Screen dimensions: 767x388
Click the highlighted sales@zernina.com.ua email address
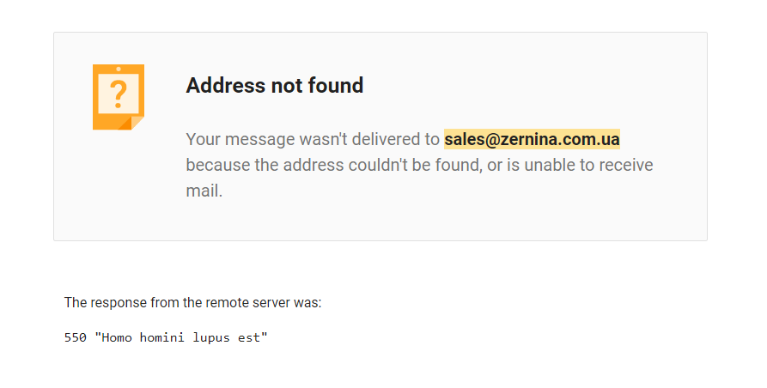pos(532,139)
